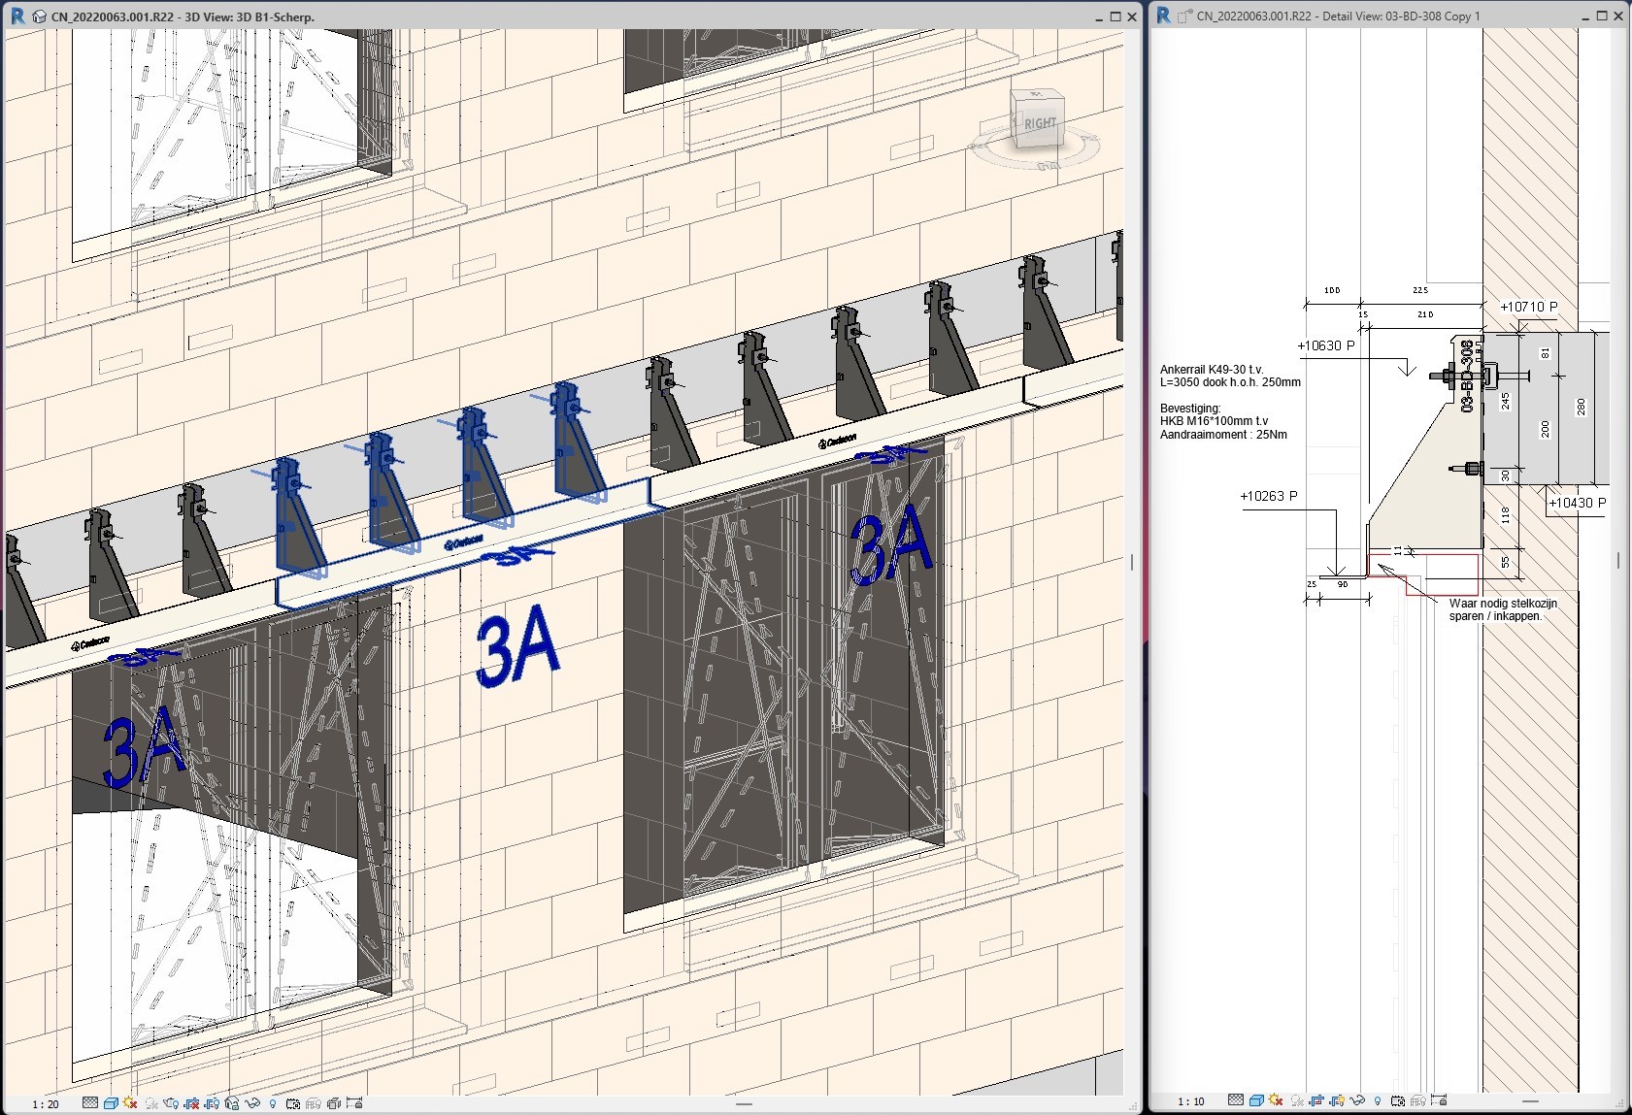Toggle Reveal Constraints in the detail view
This screenshot has width=1632, height=1115.
point(1438,1100)
